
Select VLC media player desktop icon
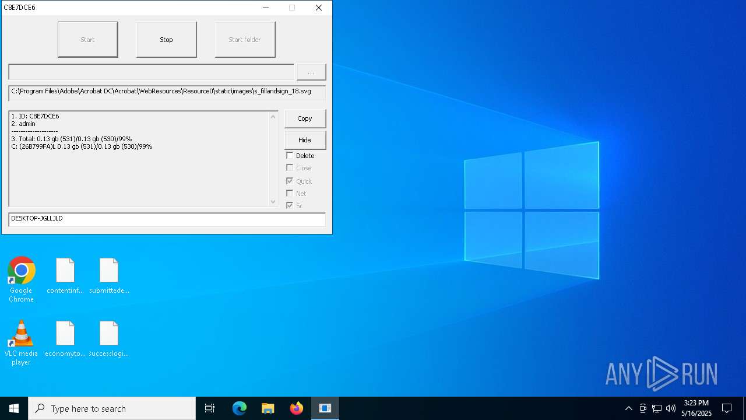coord(21,343)
